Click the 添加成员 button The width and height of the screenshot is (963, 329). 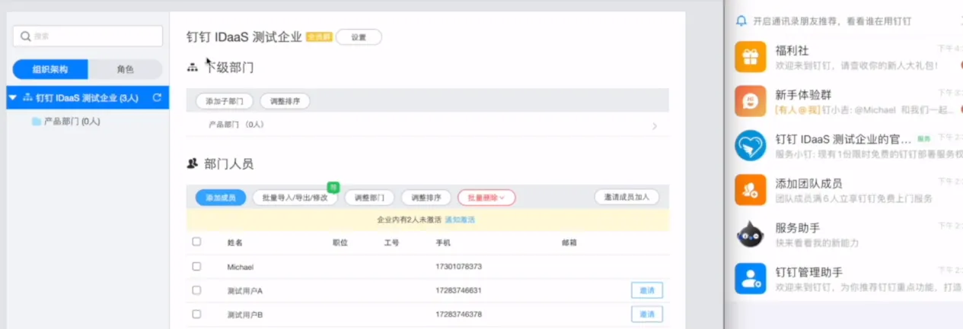point(221,198)
